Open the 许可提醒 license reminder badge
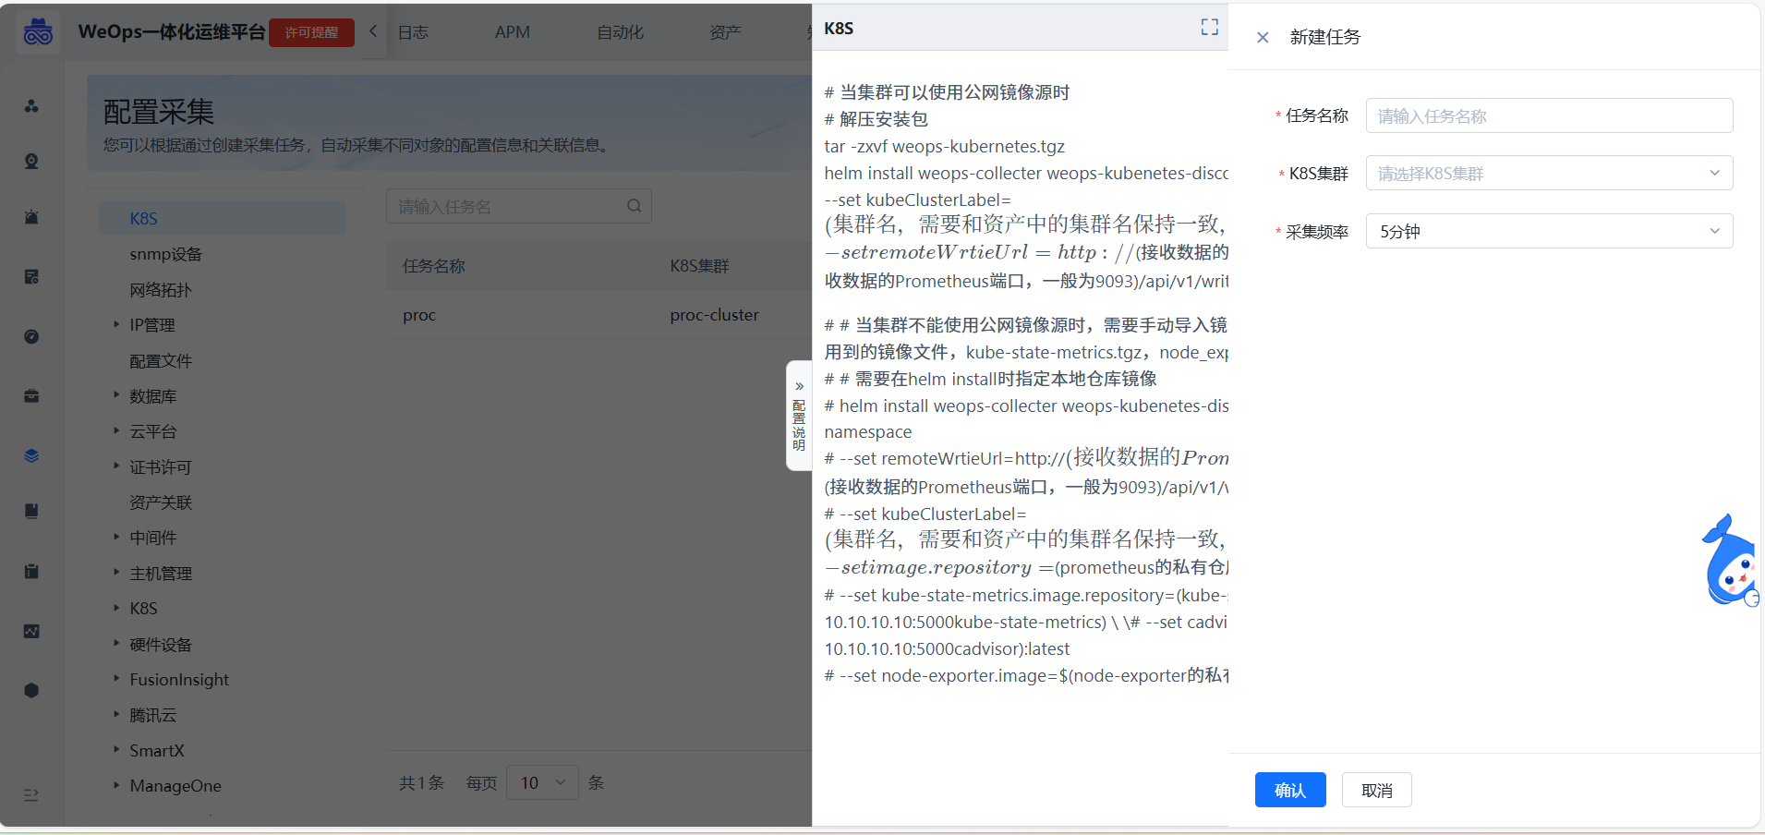The width and height of the screenshot is (1765, 835). (x=311, y=32)
